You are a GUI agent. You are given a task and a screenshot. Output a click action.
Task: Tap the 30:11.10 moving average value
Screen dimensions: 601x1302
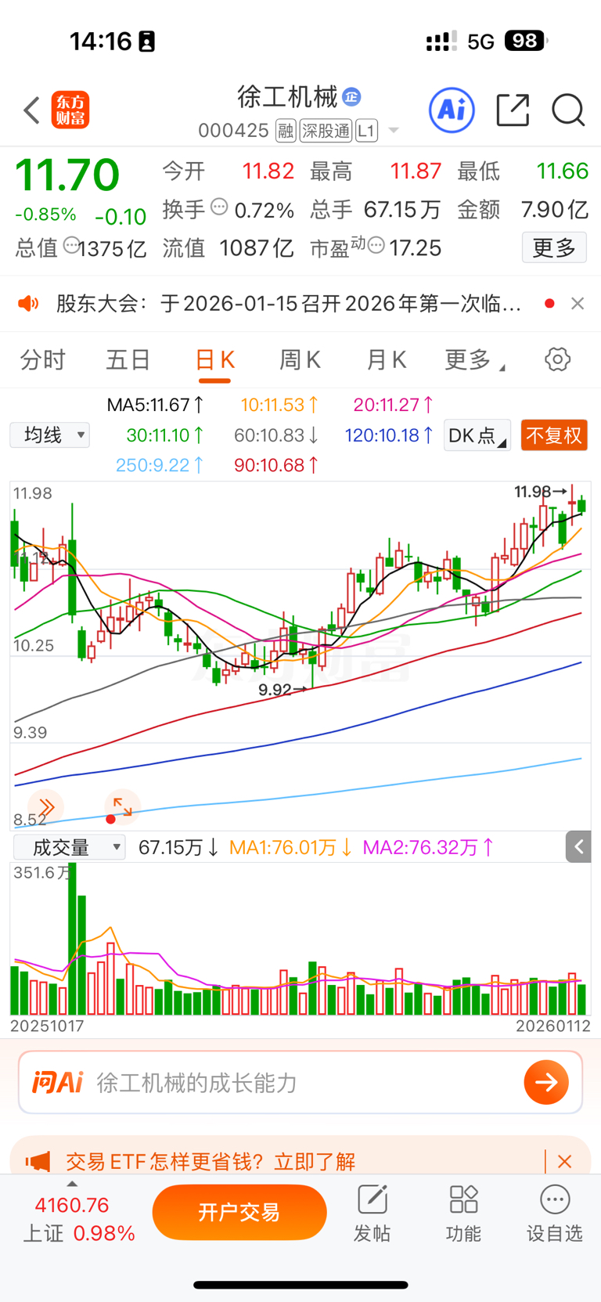pos(165,435)
